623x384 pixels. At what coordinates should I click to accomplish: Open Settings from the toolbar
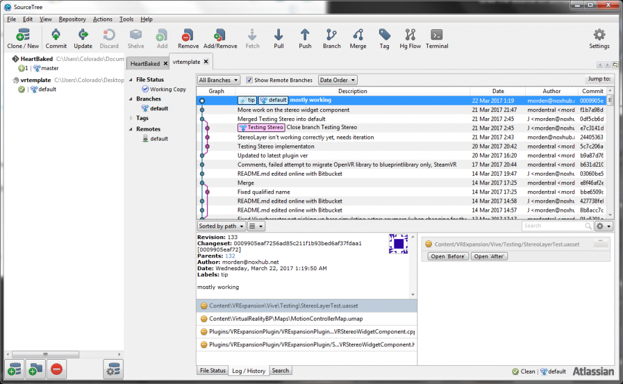point(599,38)
